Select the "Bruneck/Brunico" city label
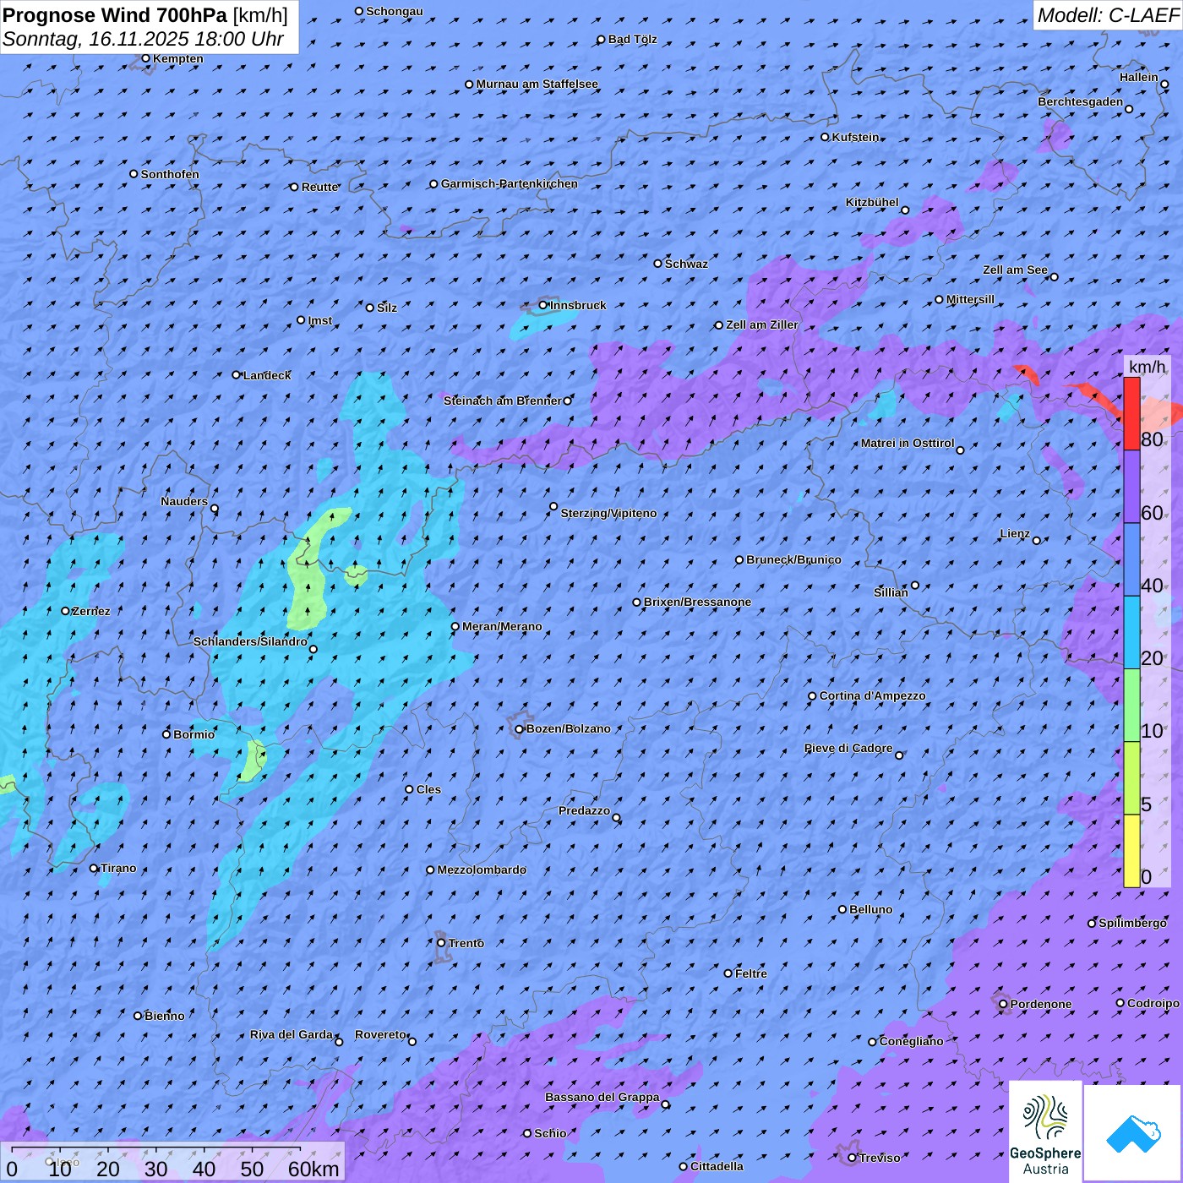 coord(793,559)
